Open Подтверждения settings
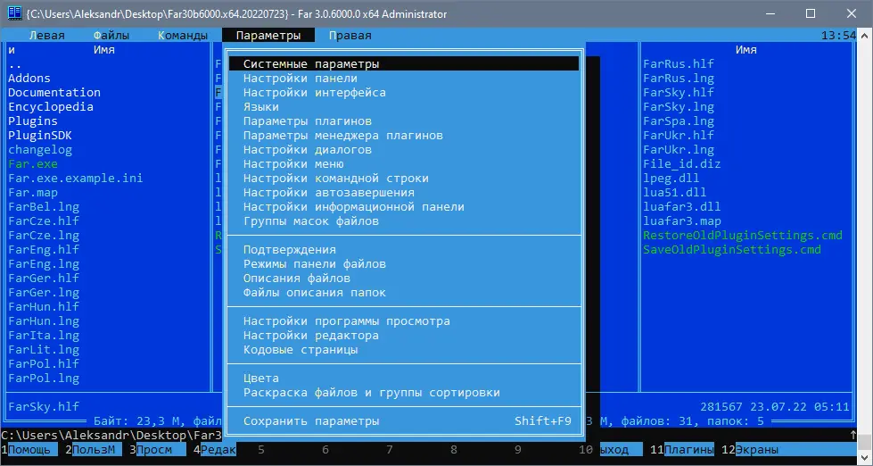 (x=404, y=250)
